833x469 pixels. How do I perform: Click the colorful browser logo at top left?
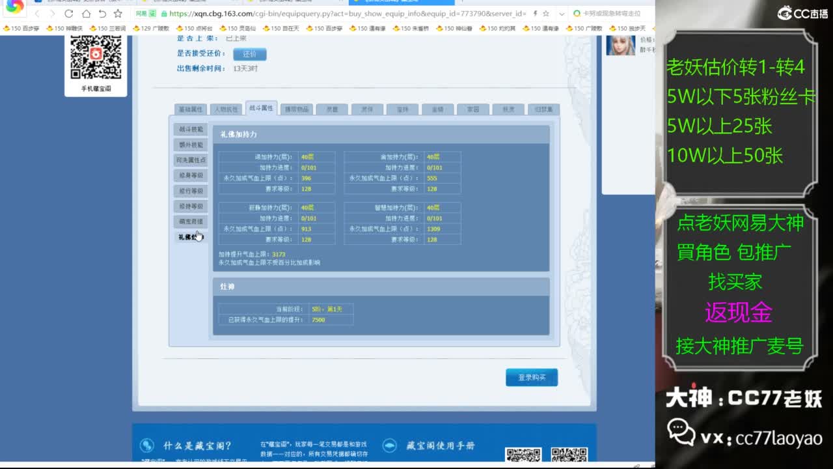[x=14, y=7]
